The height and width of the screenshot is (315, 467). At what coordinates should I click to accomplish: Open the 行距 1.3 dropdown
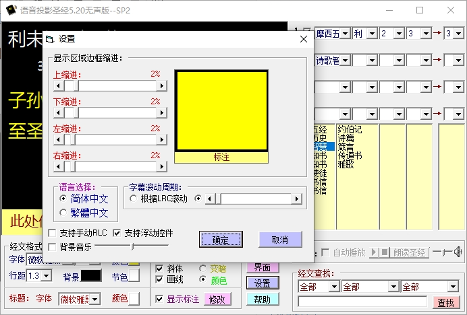[x=46, y=276]
